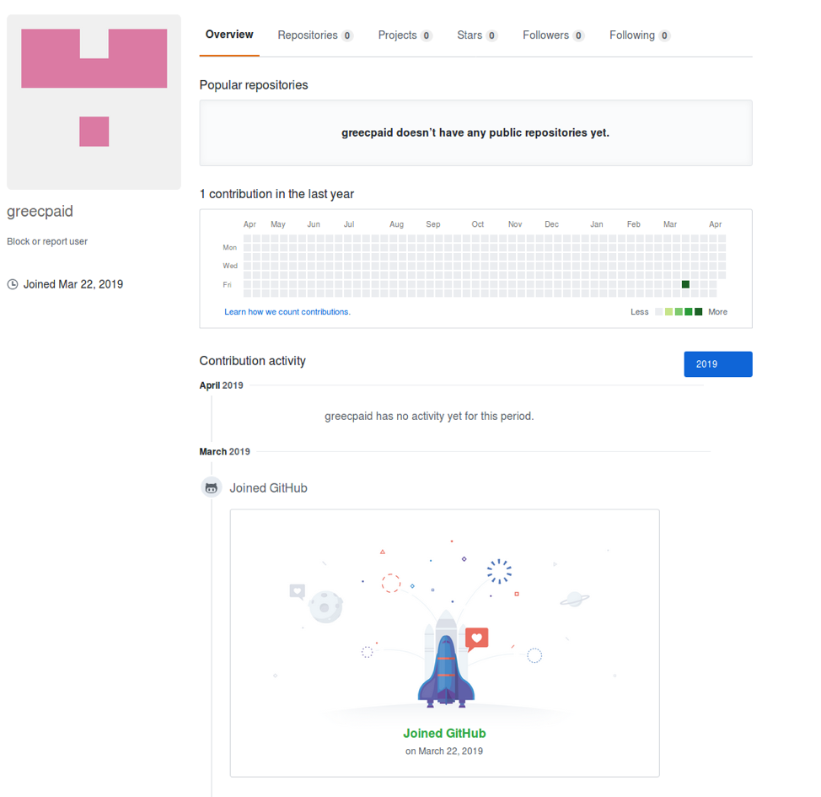Click the pink identicon profile avatar
This screenshot has height=797, width=821.
pyautogui.click(x=94, y=102)
